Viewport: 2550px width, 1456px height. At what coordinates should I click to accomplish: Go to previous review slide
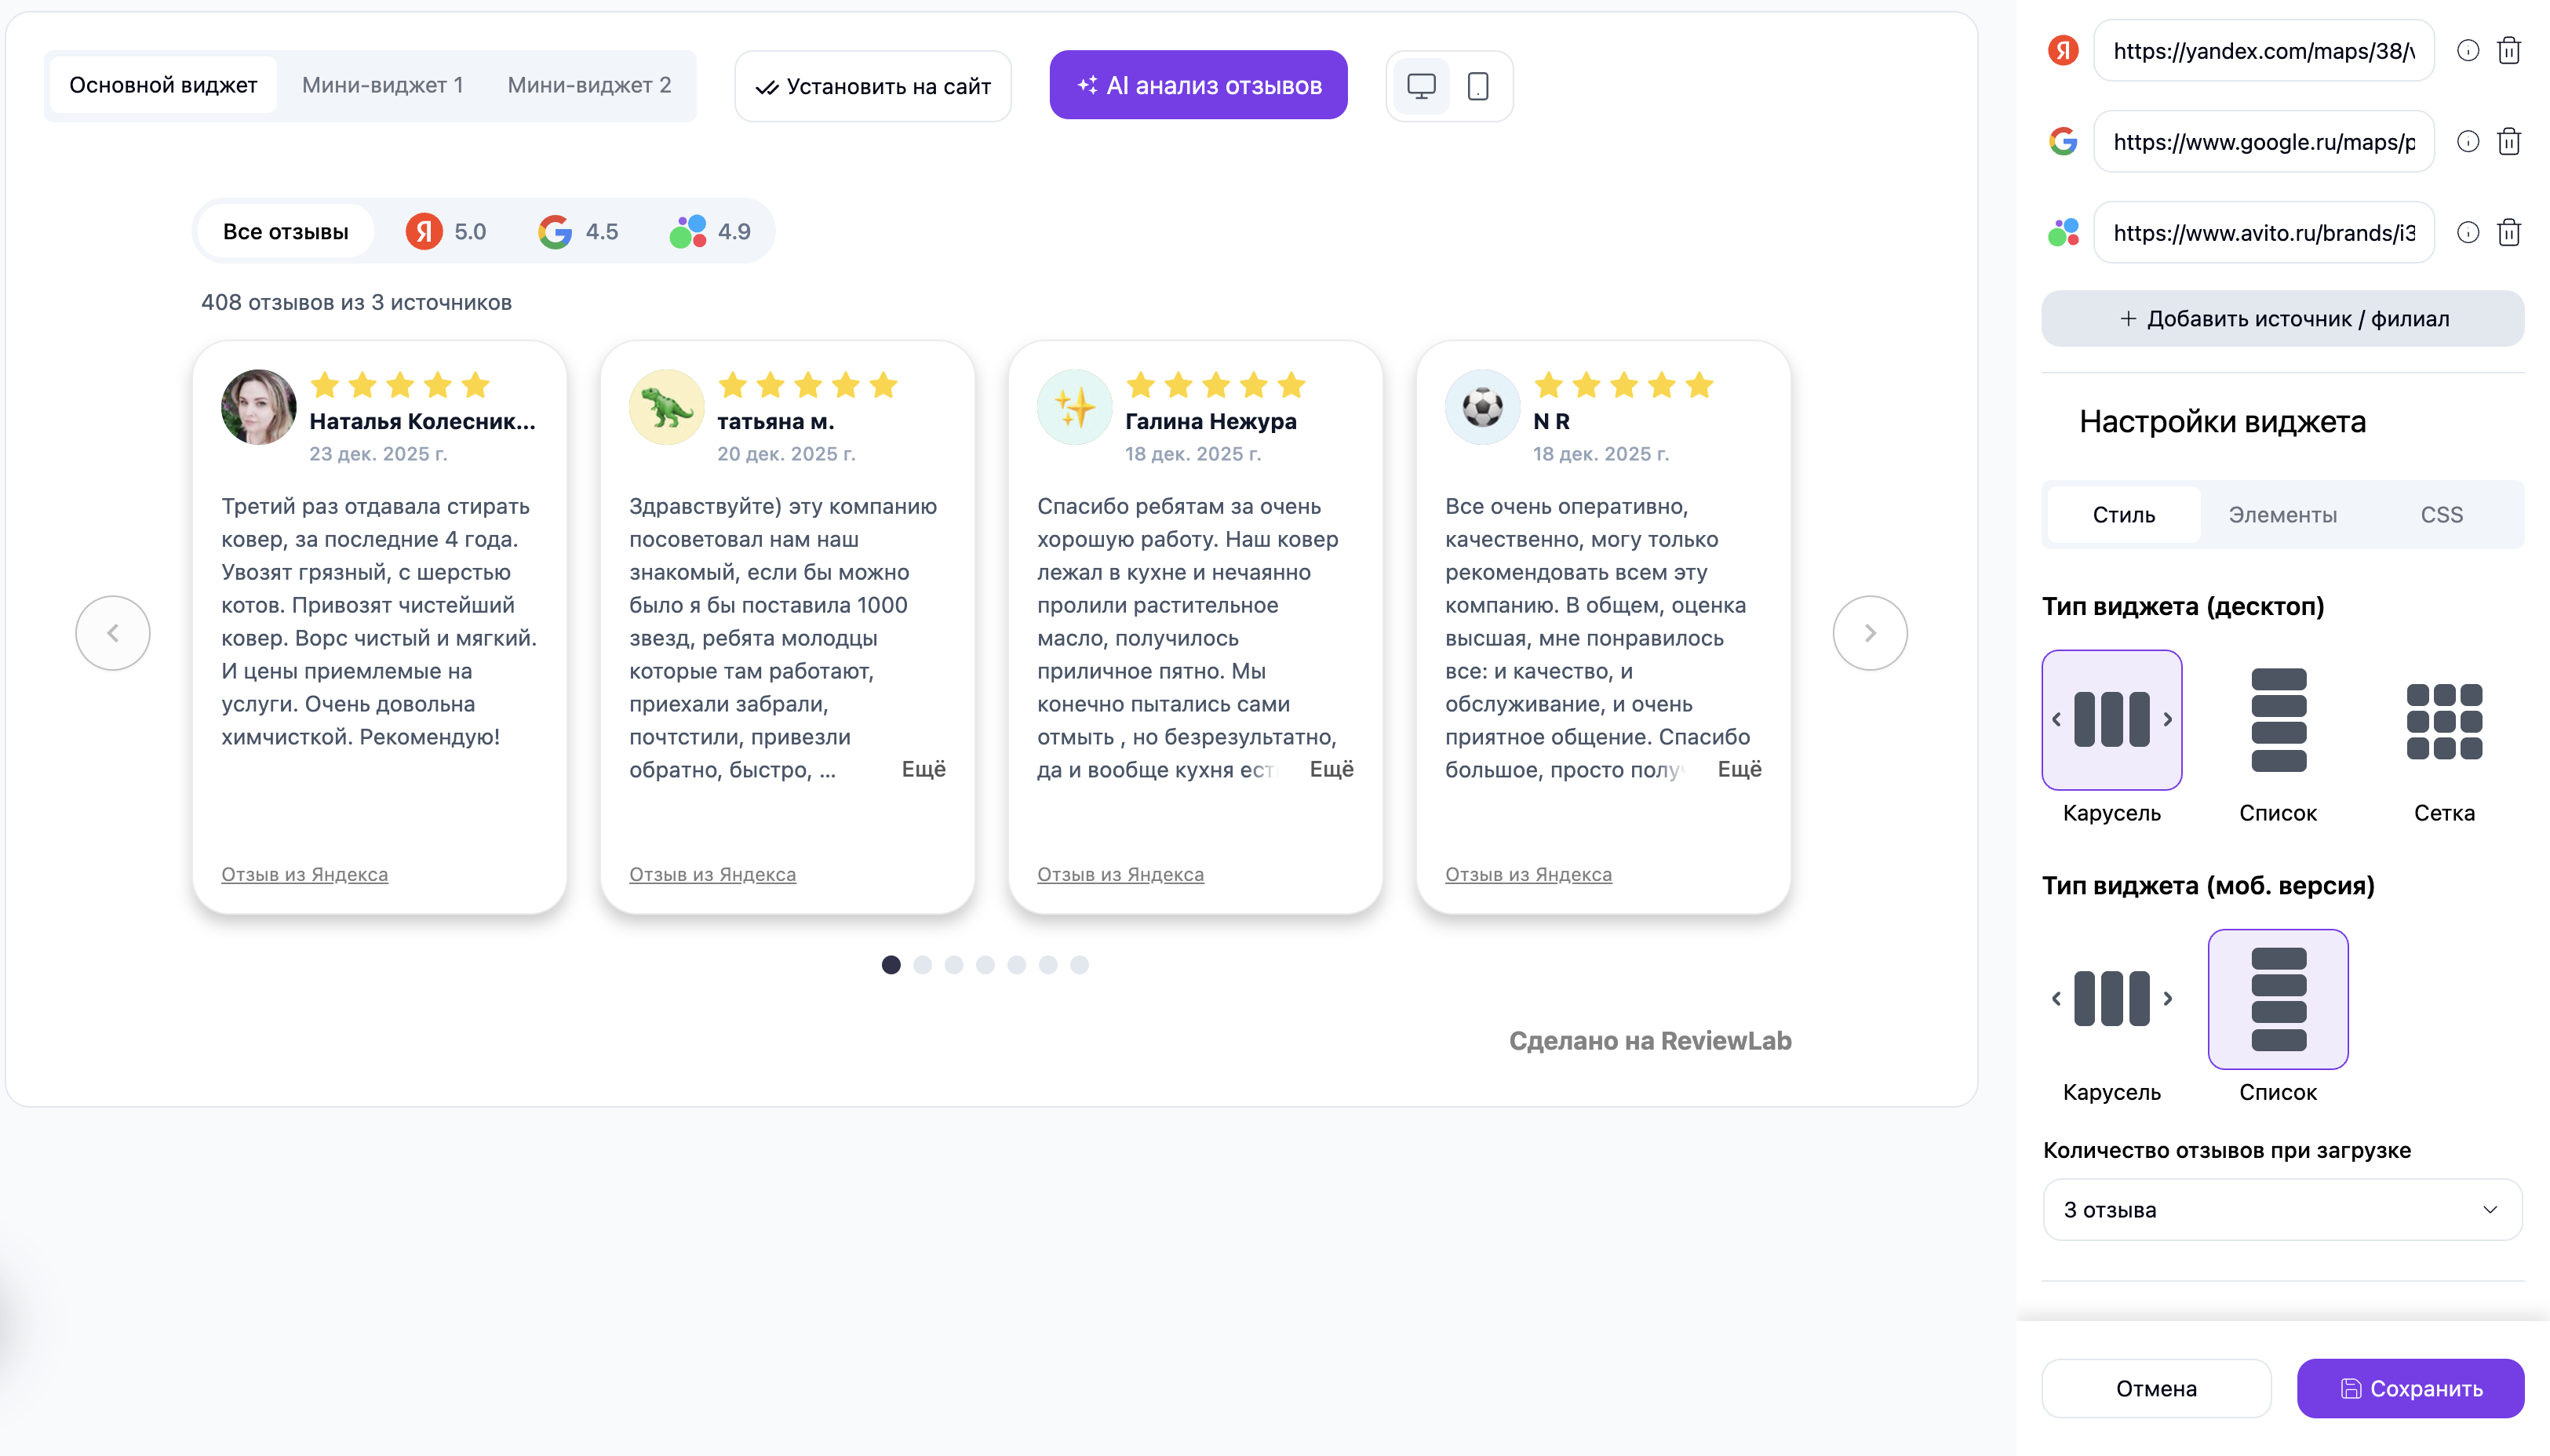click(112, 632)
